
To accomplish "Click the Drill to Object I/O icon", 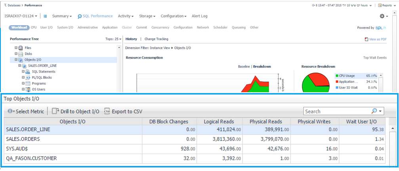I will tap(55, 111).
